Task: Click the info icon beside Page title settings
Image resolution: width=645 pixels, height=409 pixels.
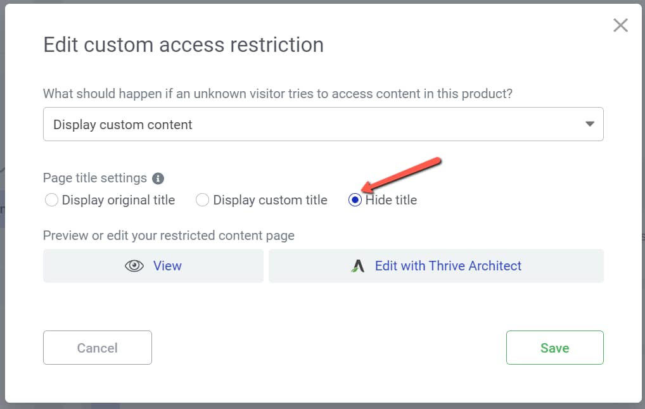Action: coord(158,179)
